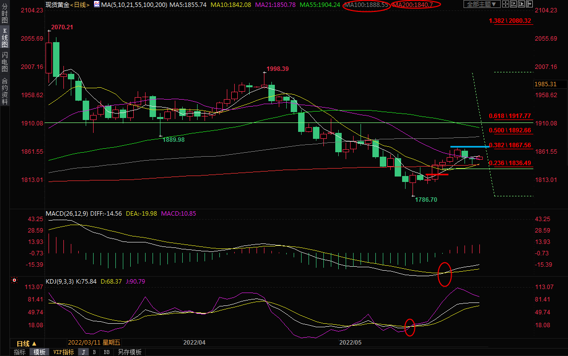Toggle the J template button
The width and height of the screenshot is (568, 356).
tap(83, 352)
